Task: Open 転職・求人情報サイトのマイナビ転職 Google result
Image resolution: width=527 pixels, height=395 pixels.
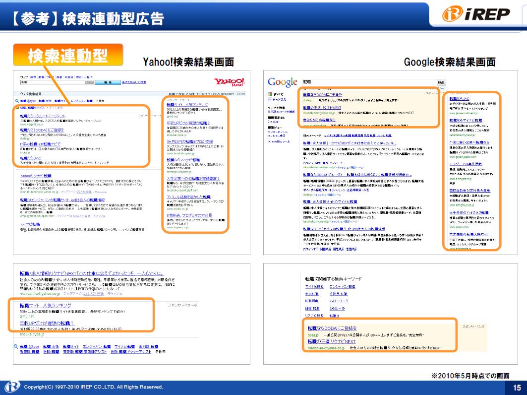Action: click(x=330, y=201)
